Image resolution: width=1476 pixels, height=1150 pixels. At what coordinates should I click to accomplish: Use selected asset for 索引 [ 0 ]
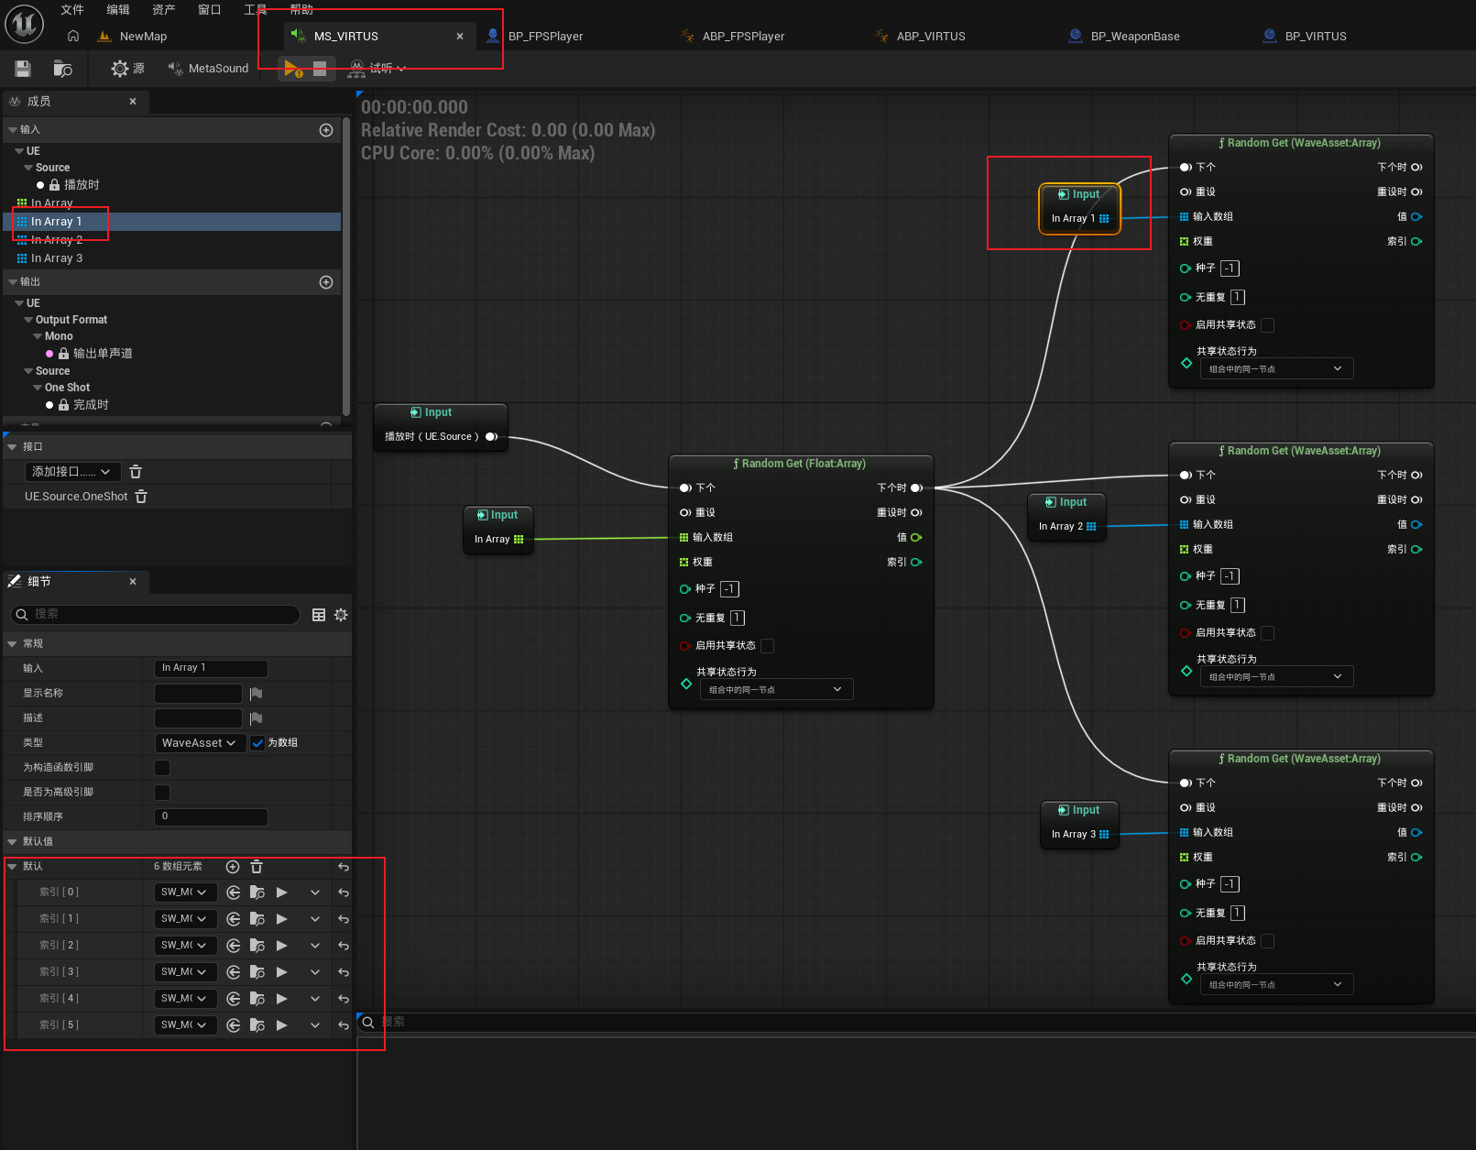(234, 893)
